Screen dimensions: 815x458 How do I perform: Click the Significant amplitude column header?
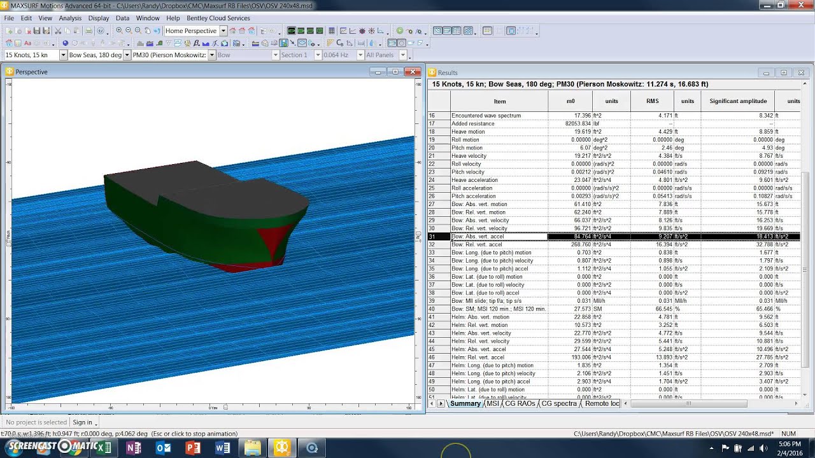[x=738, y=101]
